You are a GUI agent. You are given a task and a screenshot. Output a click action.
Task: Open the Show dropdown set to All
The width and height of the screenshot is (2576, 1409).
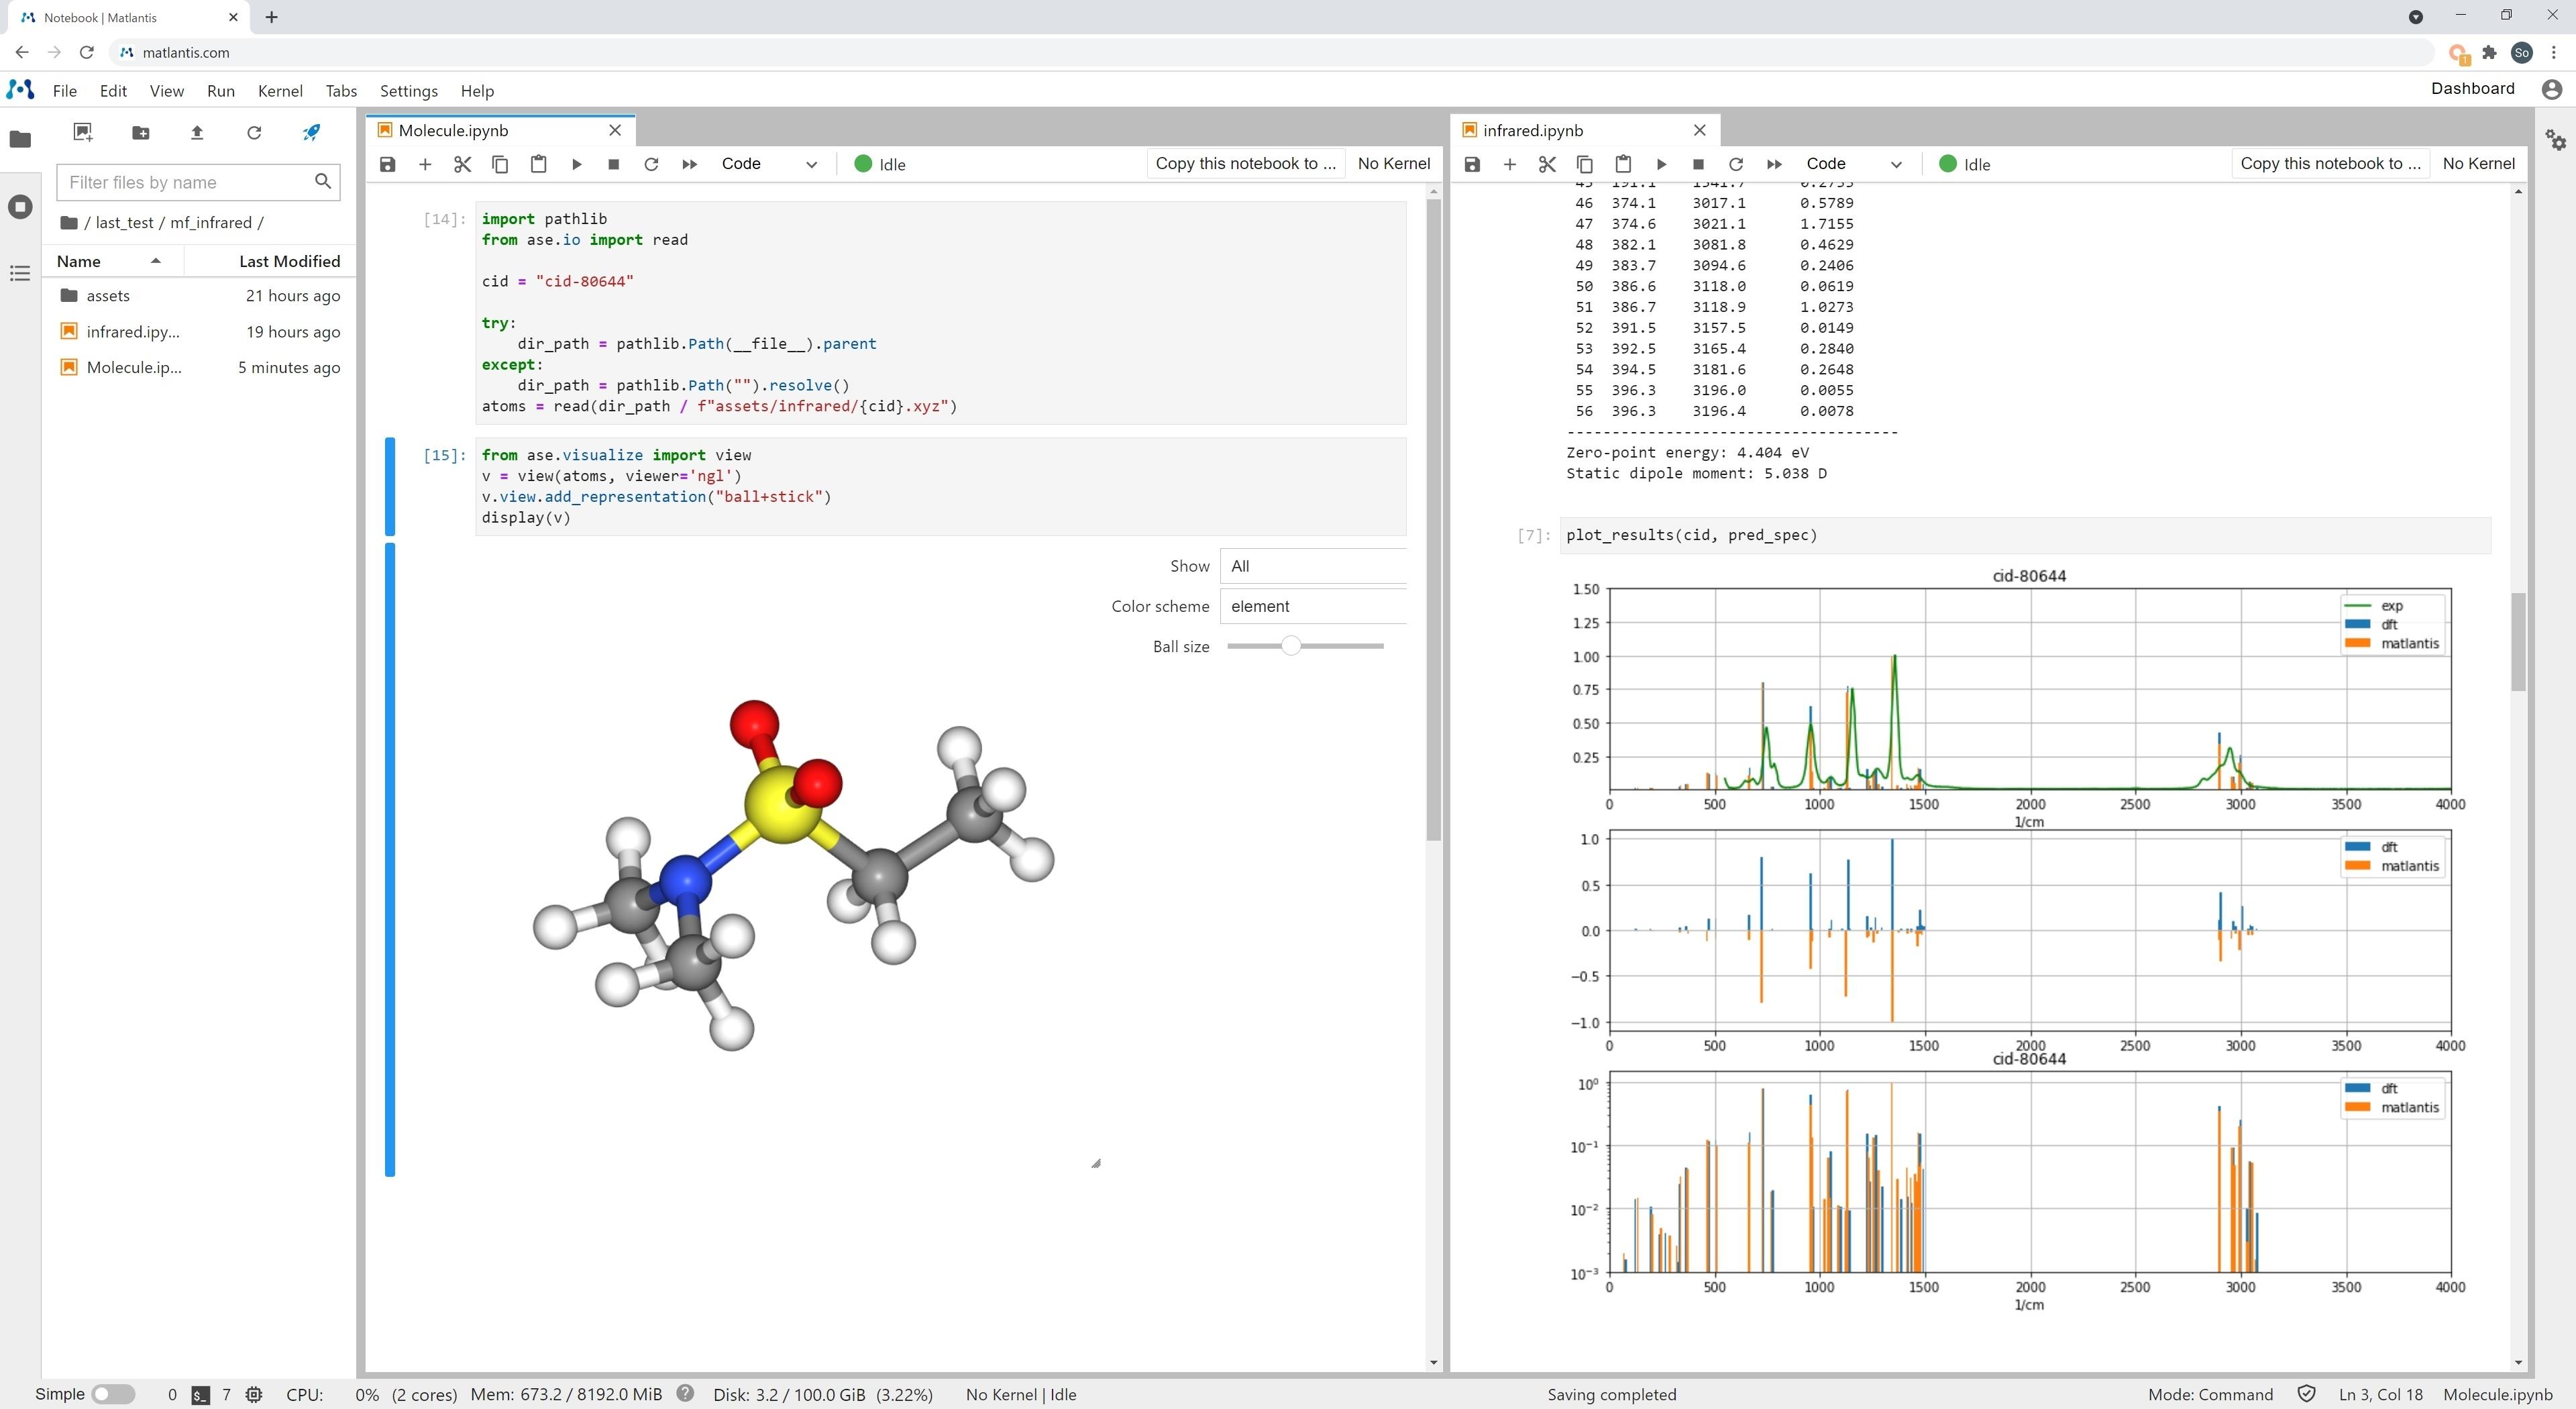(x=1312, y=566)
